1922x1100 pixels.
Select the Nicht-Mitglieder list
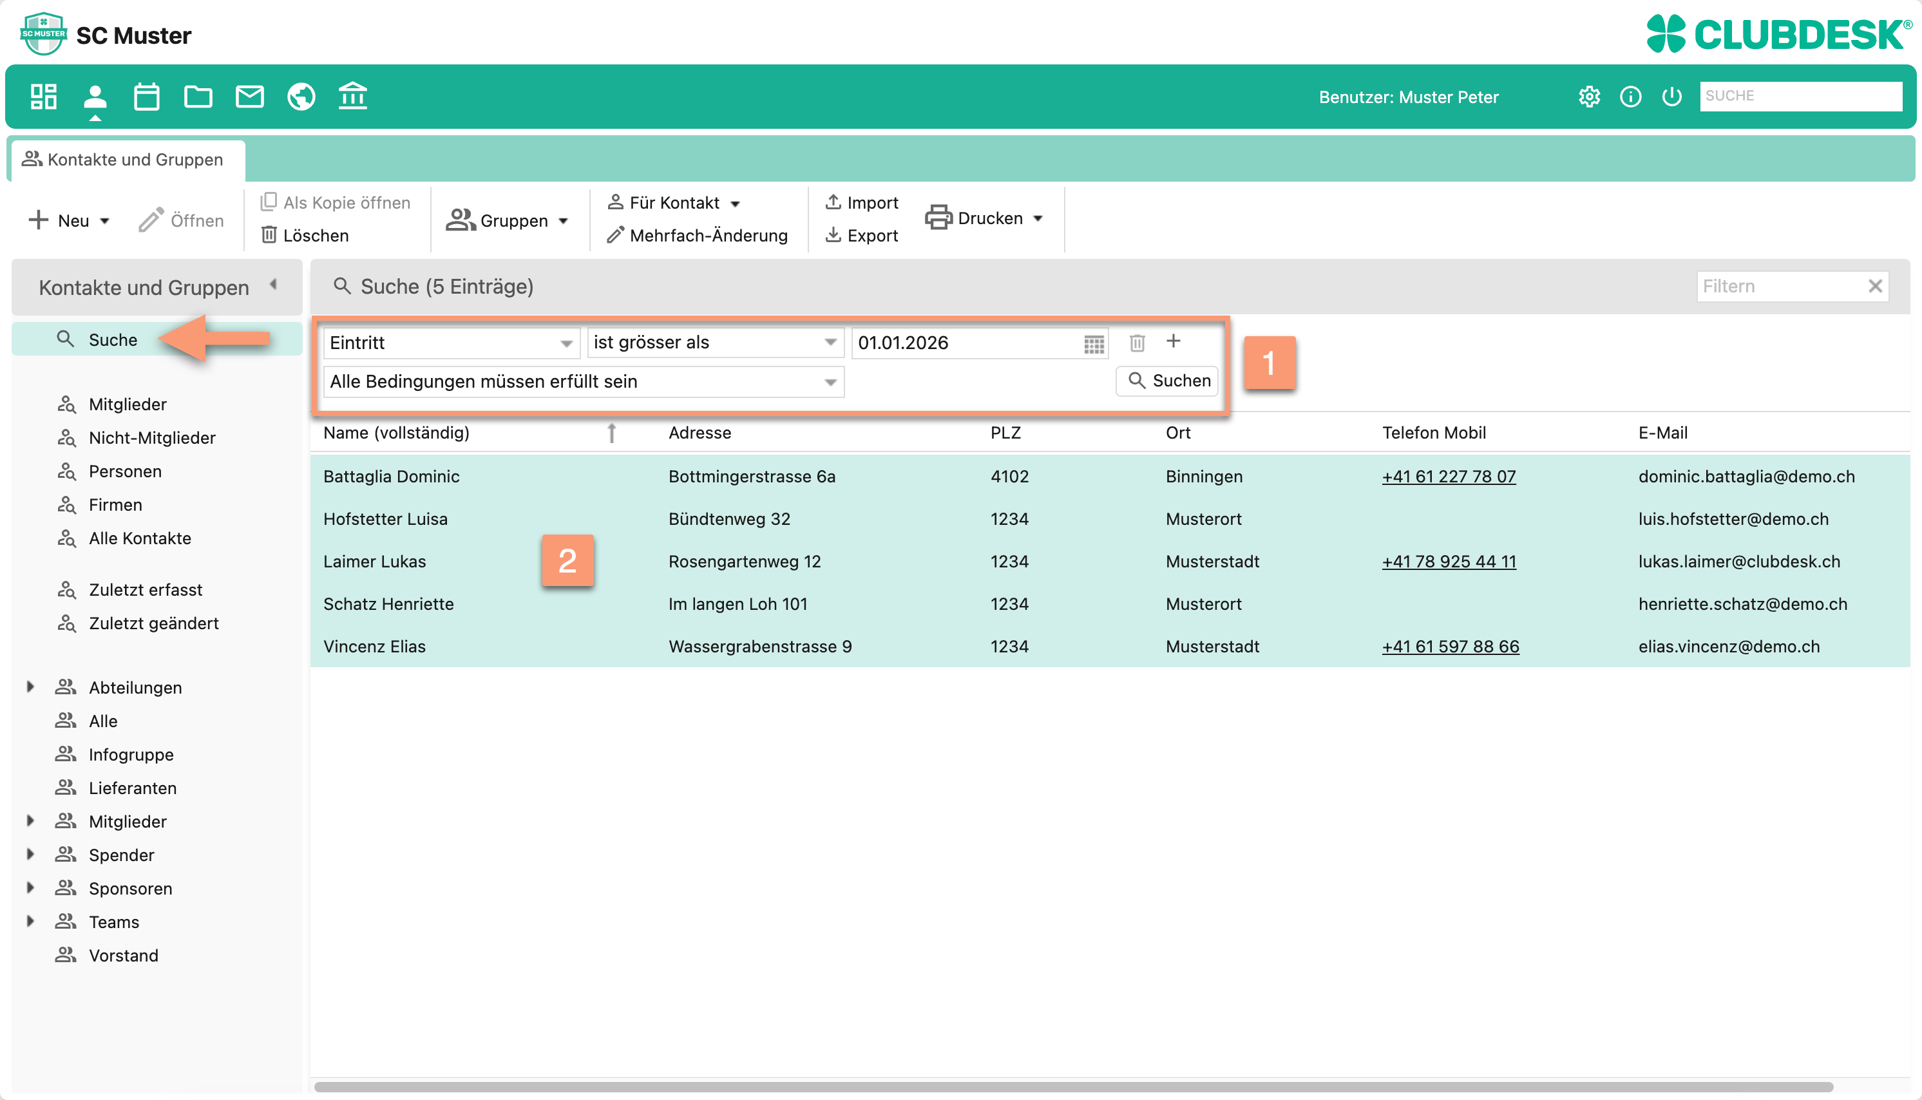(152, 438)
